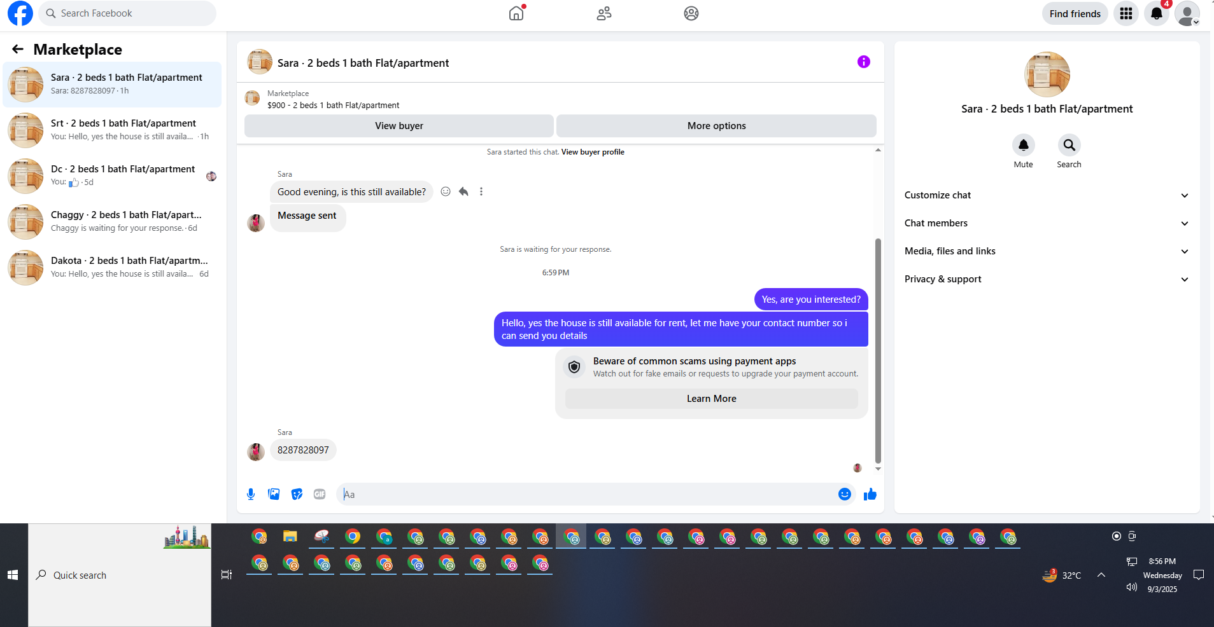This screenshot has height=627, width=1214.
Task: Open the GIF picker
Action: point(320,494)
